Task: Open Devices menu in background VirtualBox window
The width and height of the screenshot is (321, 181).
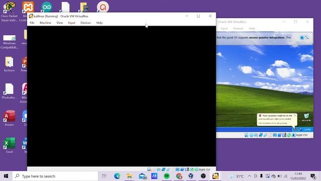Action: coord(238,28)
